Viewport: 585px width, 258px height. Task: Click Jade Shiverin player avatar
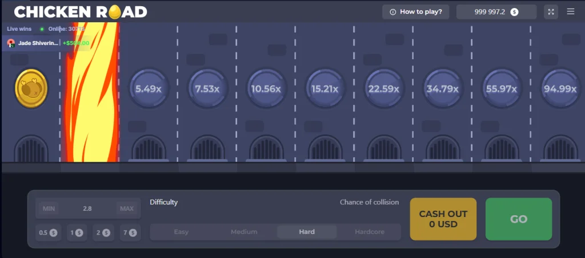(x=11, y=43)
